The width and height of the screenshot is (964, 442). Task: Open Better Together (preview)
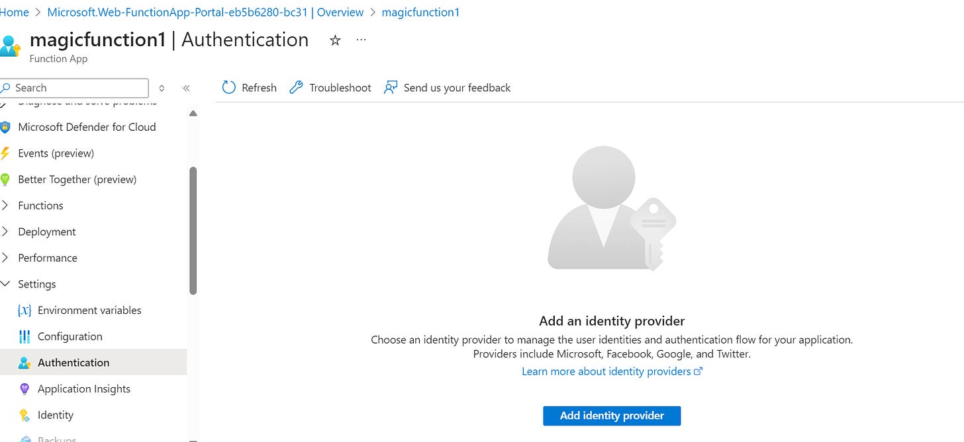76,179
